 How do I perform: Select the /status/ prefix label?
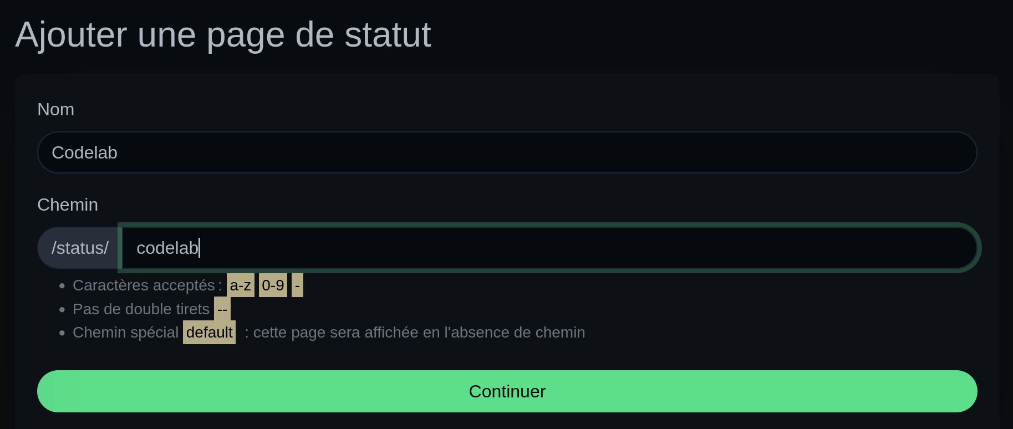79,248
